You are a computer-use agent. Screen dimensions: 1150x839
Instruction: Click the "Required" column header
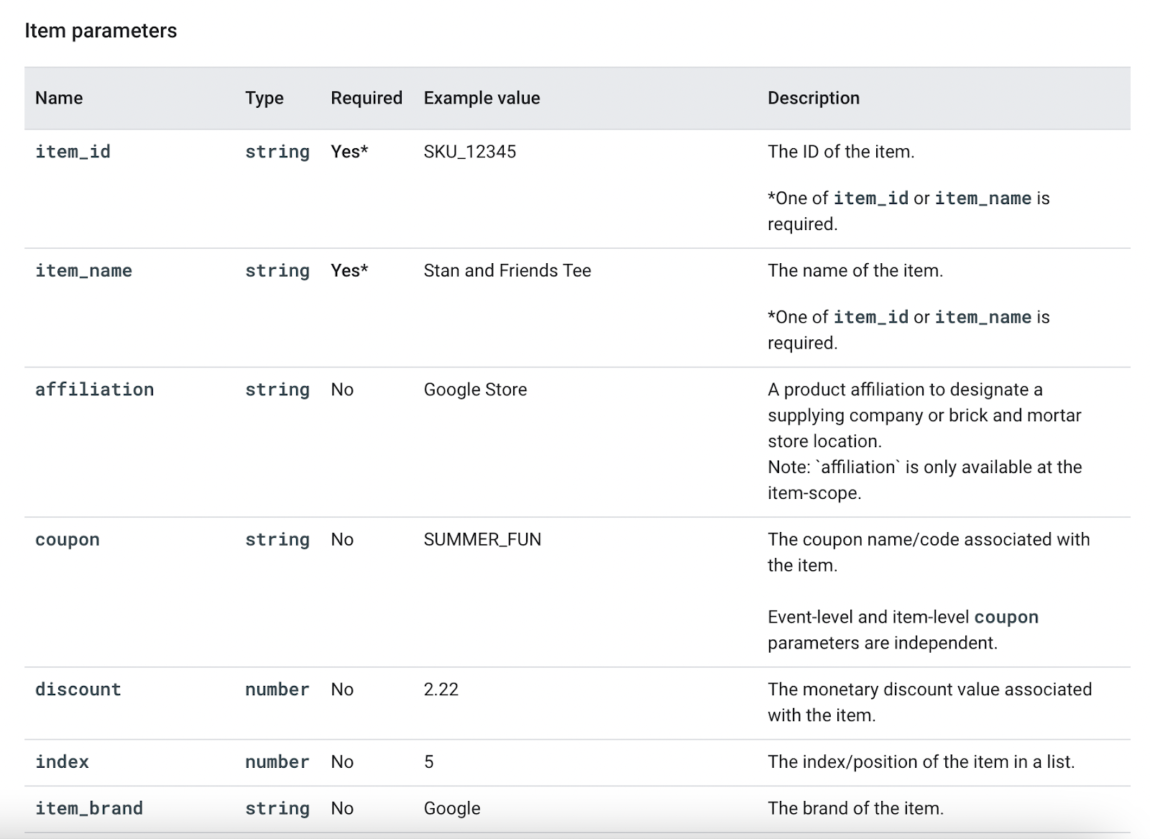(366, 98)
